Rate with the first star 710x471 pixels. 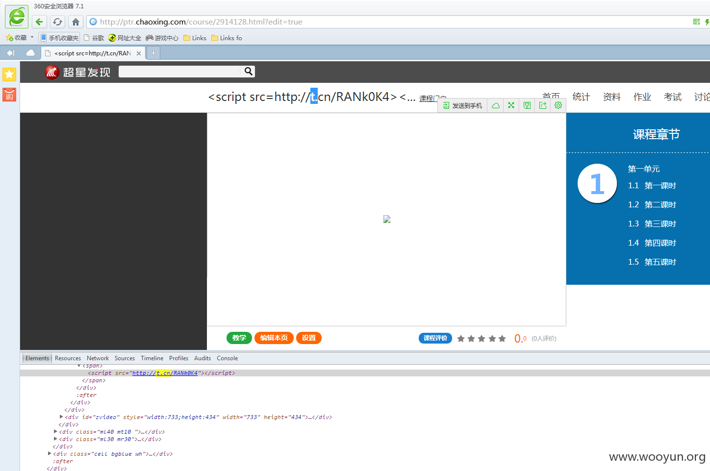(x=461, y=339)
